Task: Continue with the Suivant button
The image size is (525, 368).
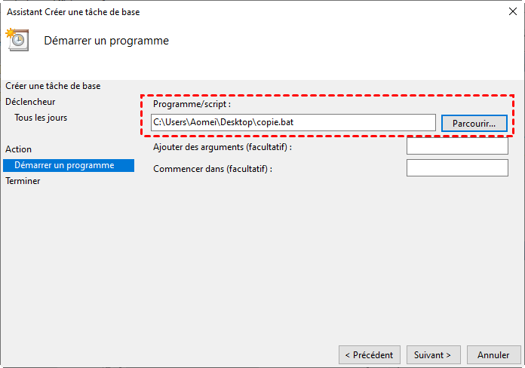Action: click(433, 354)
